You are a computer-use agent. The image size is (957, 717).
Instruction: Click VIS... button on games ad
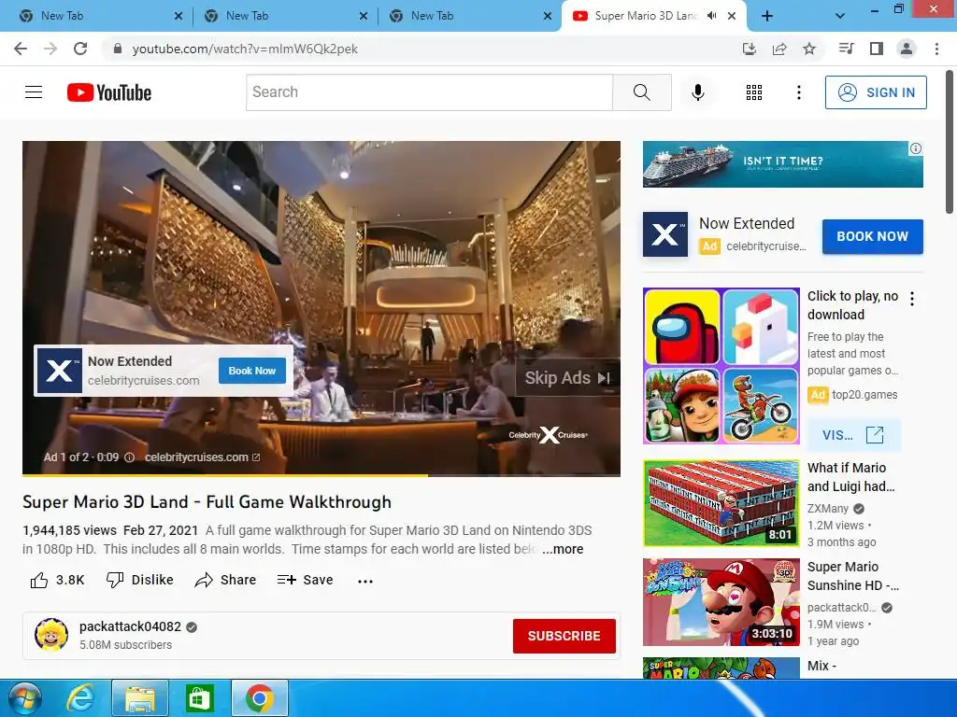pyautogui.click(x=853, y=435)
